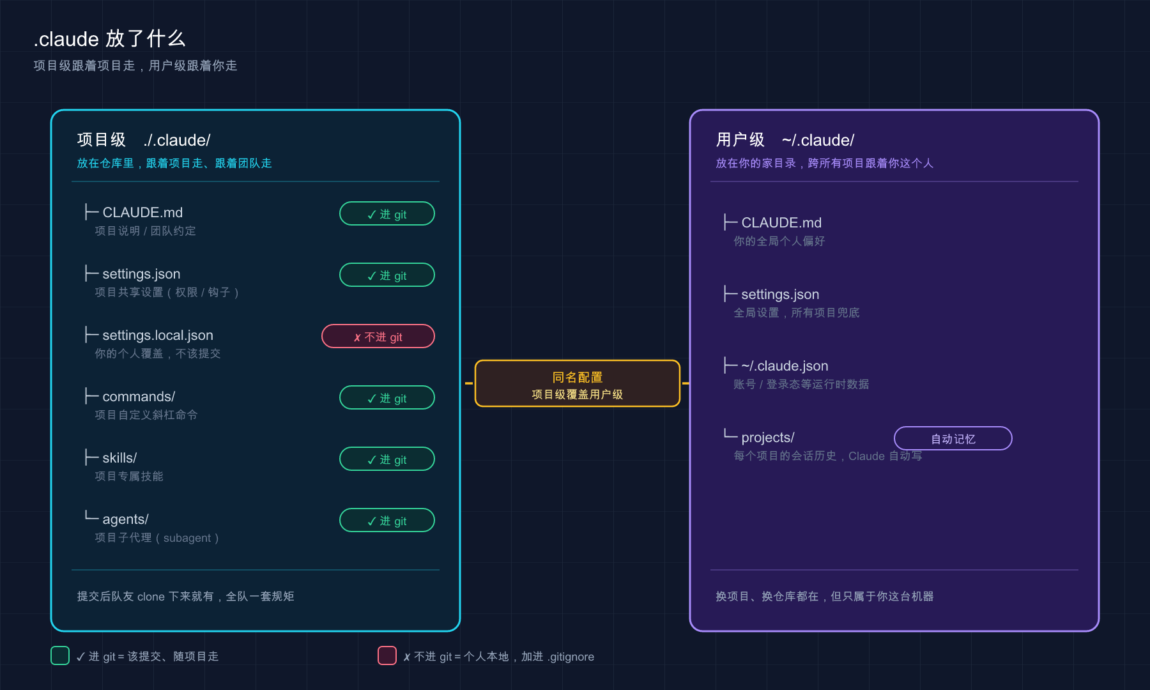
Task: Click the description '你的个人覆盖,不该提交'
Action: click(x=158, y=354)
